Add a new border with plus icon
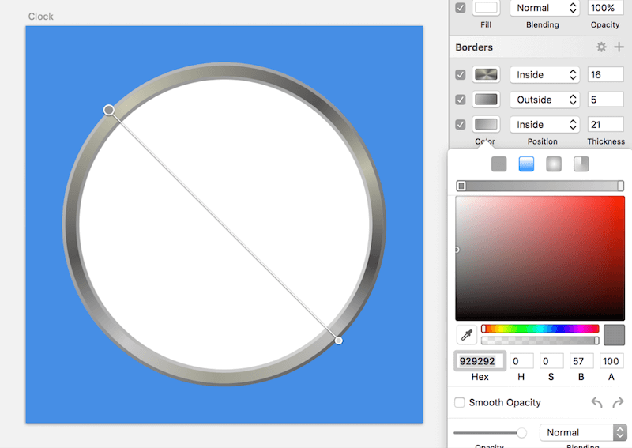Viewport: 632px width, 448px height. [619, 47]
